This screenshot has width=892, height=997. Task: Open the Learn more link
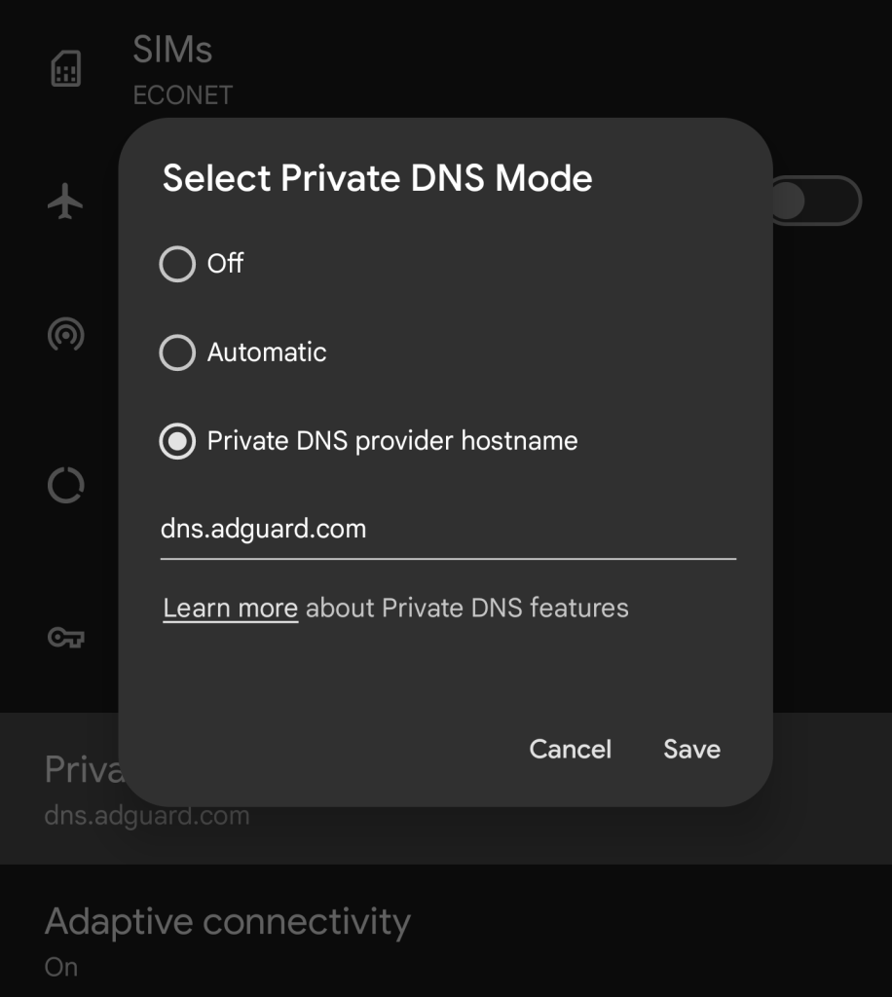click(230, 609)
